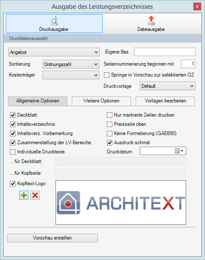Enable Individuelle Drucktexte checkbox
Screen dimensions: 205x260
point(13,152)
